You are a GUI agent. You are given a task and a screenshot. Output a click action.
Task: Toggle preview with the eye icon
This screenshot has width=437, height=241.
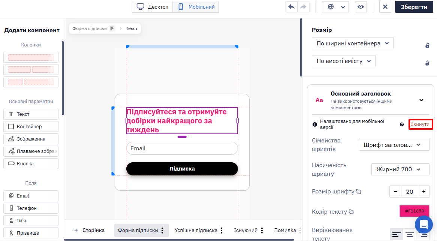pyautogui.click(x=361, y=7)
